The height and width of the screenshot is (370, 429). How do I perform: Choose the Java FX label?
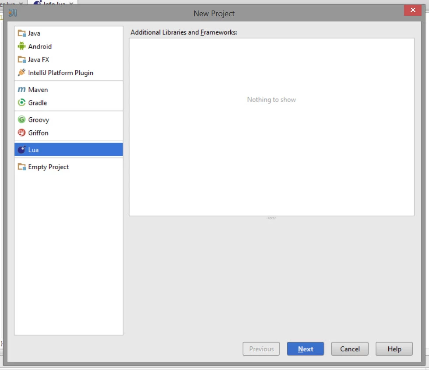pyautogui.click(x=39, y=59)
